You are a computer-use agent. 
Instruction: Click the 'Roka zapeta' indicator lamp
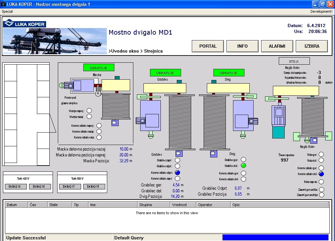321,182
